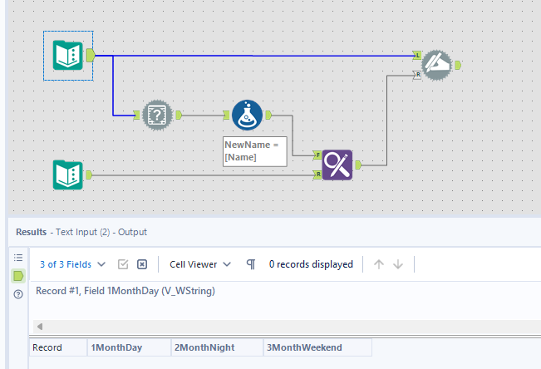Select the purple Find Replace tool
Image resolution: width=541 pixels, height=369 pixels.
click(x=337, y=165)
